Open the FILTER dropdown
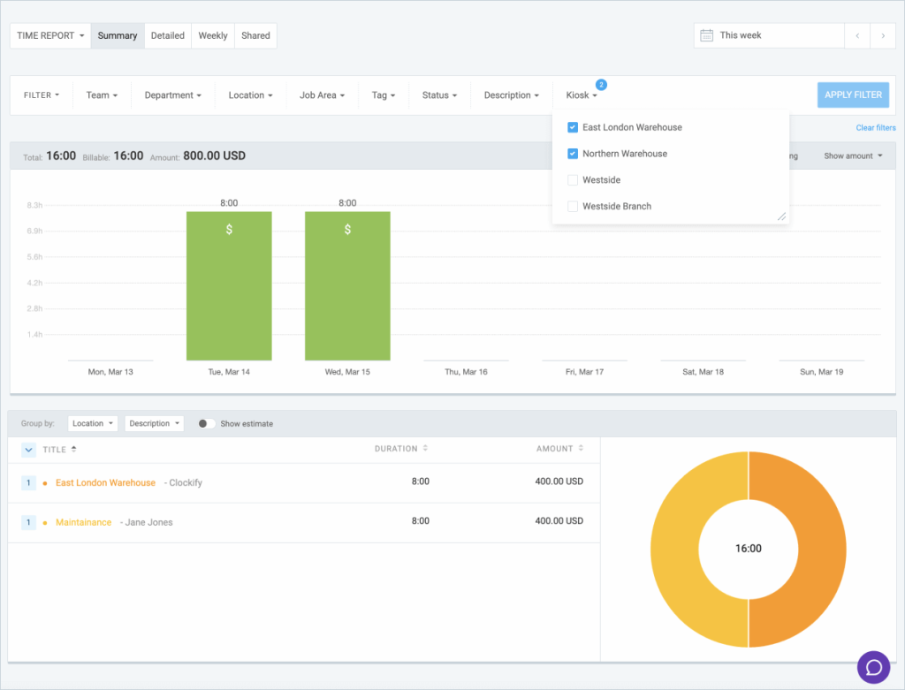The image size is (905, 690). pyautogui.click(x=41, y=95)
